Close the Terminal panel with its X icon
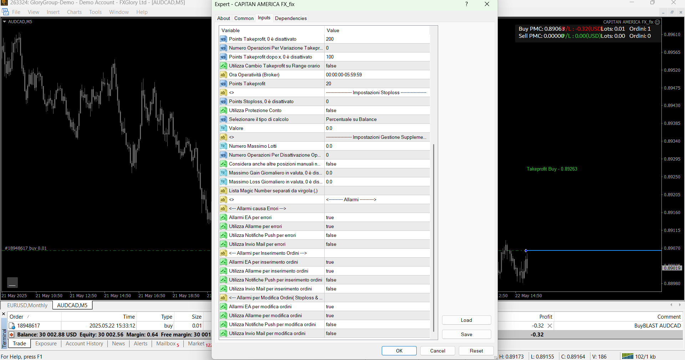 [4, 314]
